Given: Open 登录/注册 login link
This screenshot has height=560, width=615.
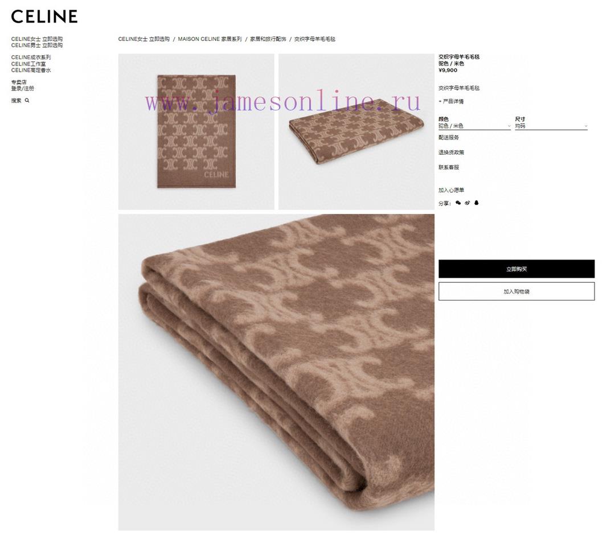Looking at the screenshot, I should [22, 89].
